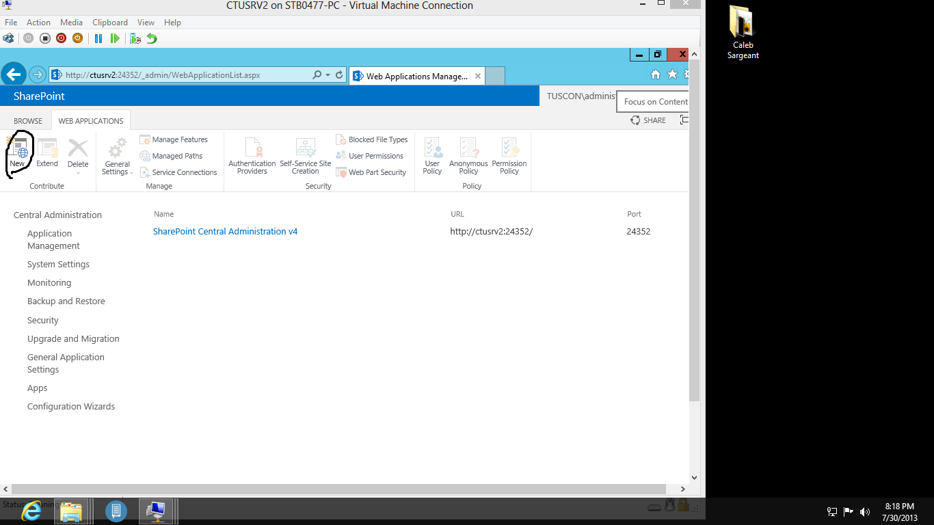Click the Ctrl+Alt+Del icon in VM toolbar
Viewport: 934px width, 525px height.
tap(8, 38)
